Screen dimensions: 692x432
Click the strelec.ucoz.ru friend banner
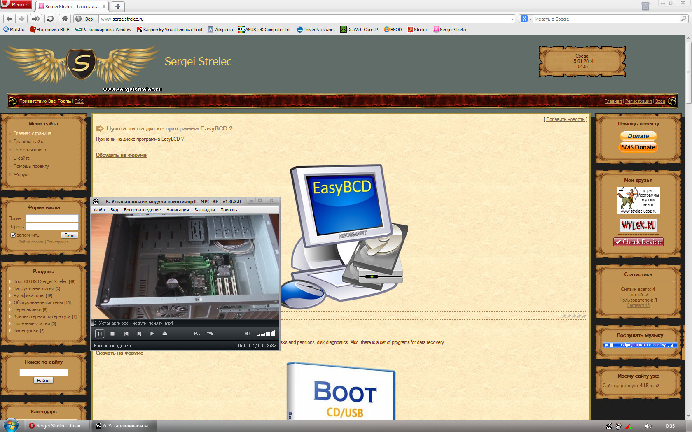pos(638,200)
